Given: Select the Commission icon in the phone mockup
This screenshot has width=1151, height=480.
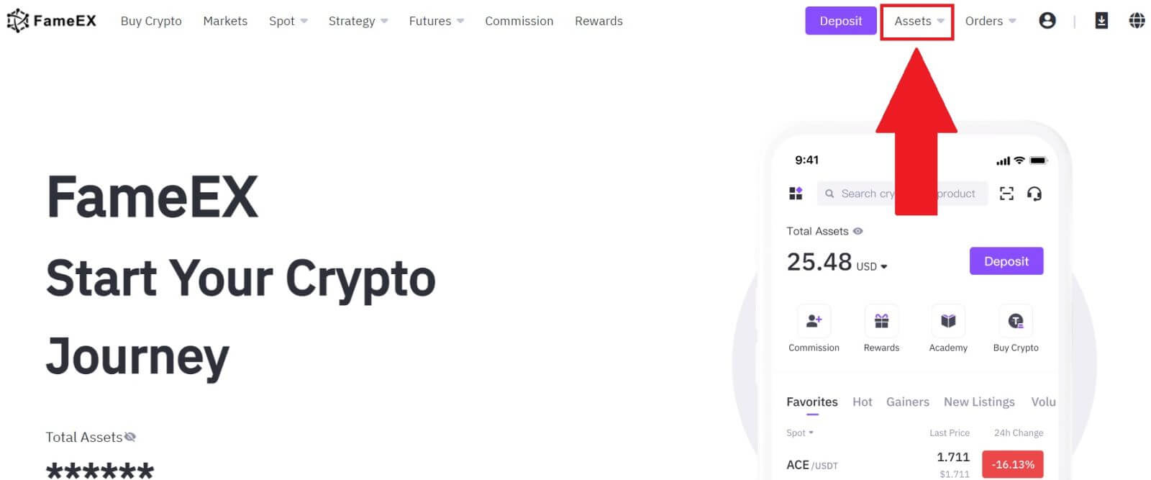Looking at the screenshot, I should click(813, 321).
